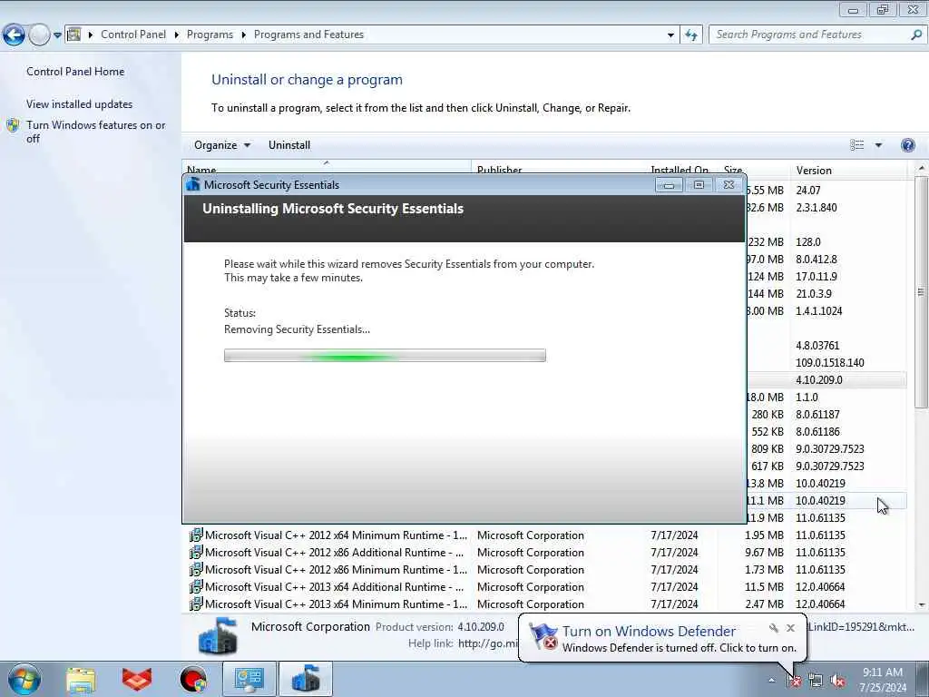The height and width of the screenshot is (697, 929).
Task: Show hidden system tray icons
Action: coord(771,681)
